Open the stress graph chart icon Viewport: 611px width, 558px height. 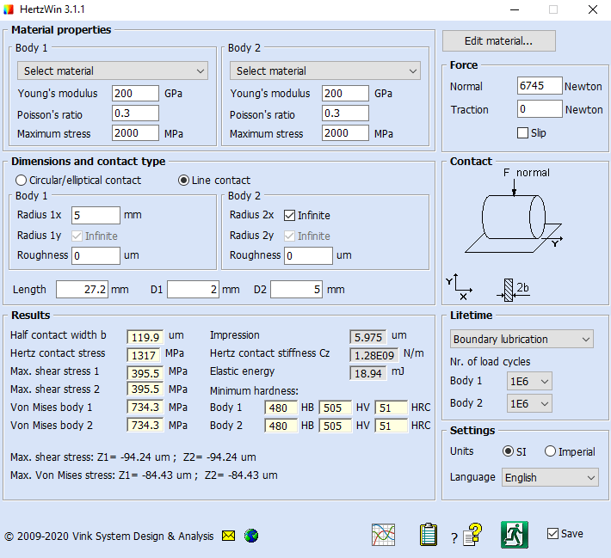tap(384, 535)
